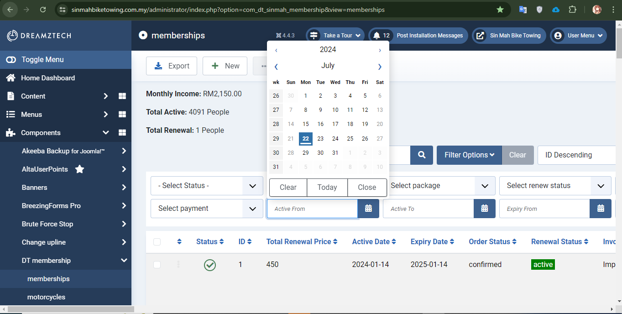Click the Chrome profile avatar
This screenshot has height=314, width=622.
point(597,10)
